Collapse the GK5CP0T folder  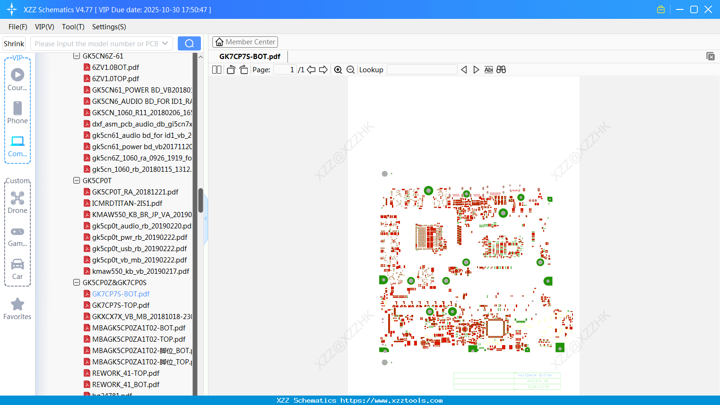click(77, 180)
